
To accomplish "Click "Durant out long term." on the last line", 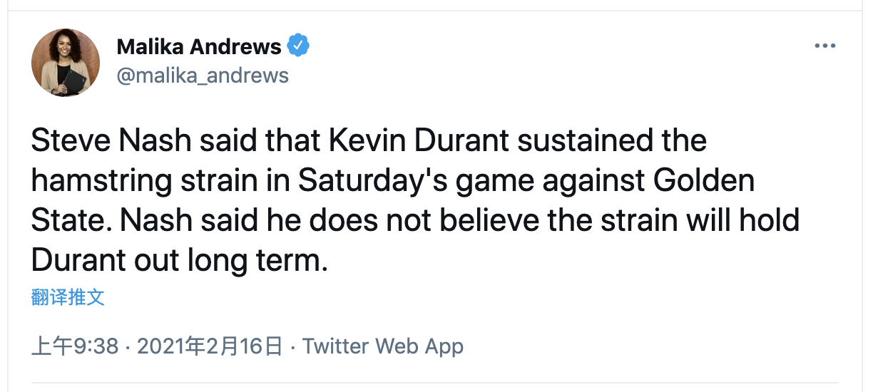I will coord(179,260).
